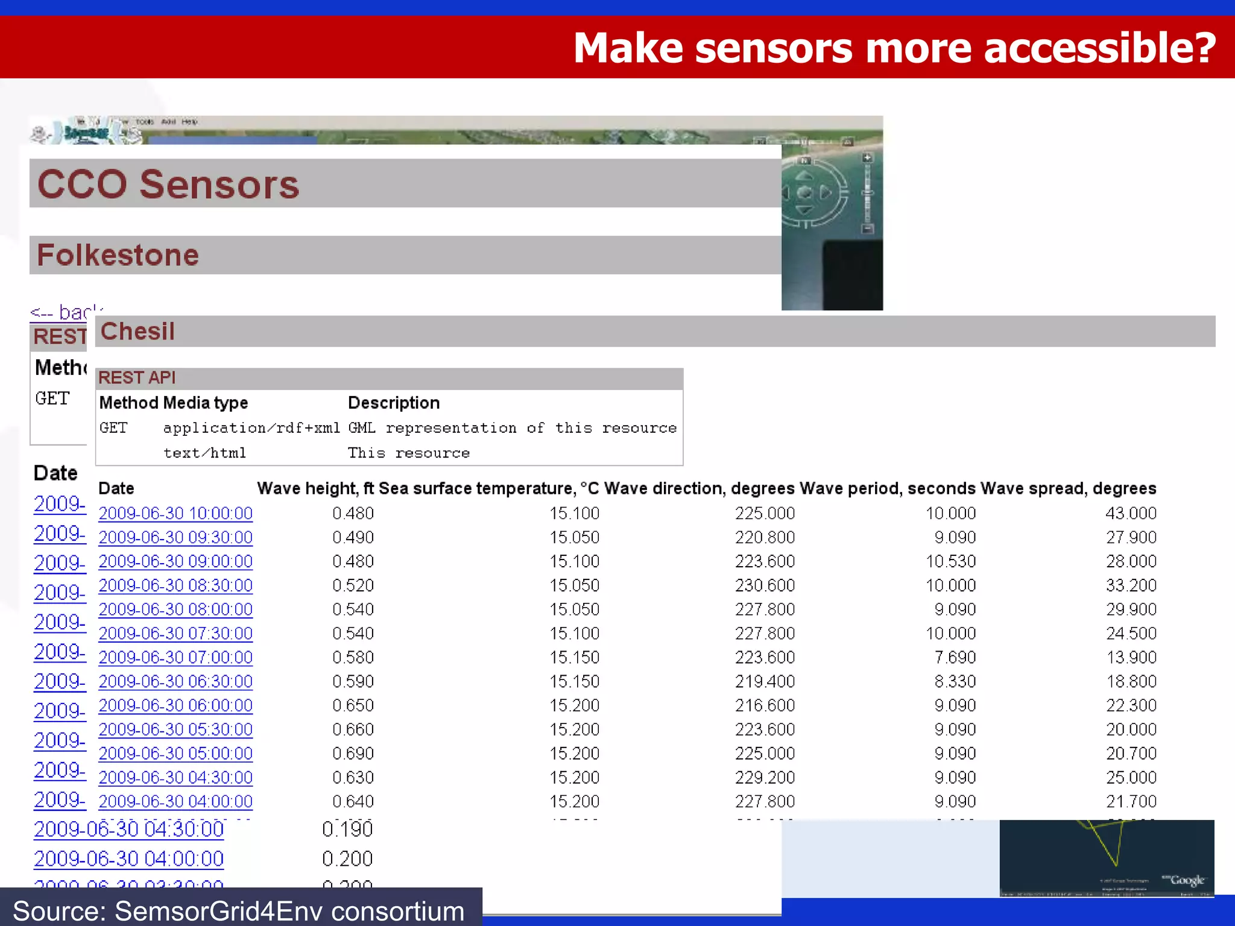
Task: Click the Folkestone section heading
Action: pos(118,254)
